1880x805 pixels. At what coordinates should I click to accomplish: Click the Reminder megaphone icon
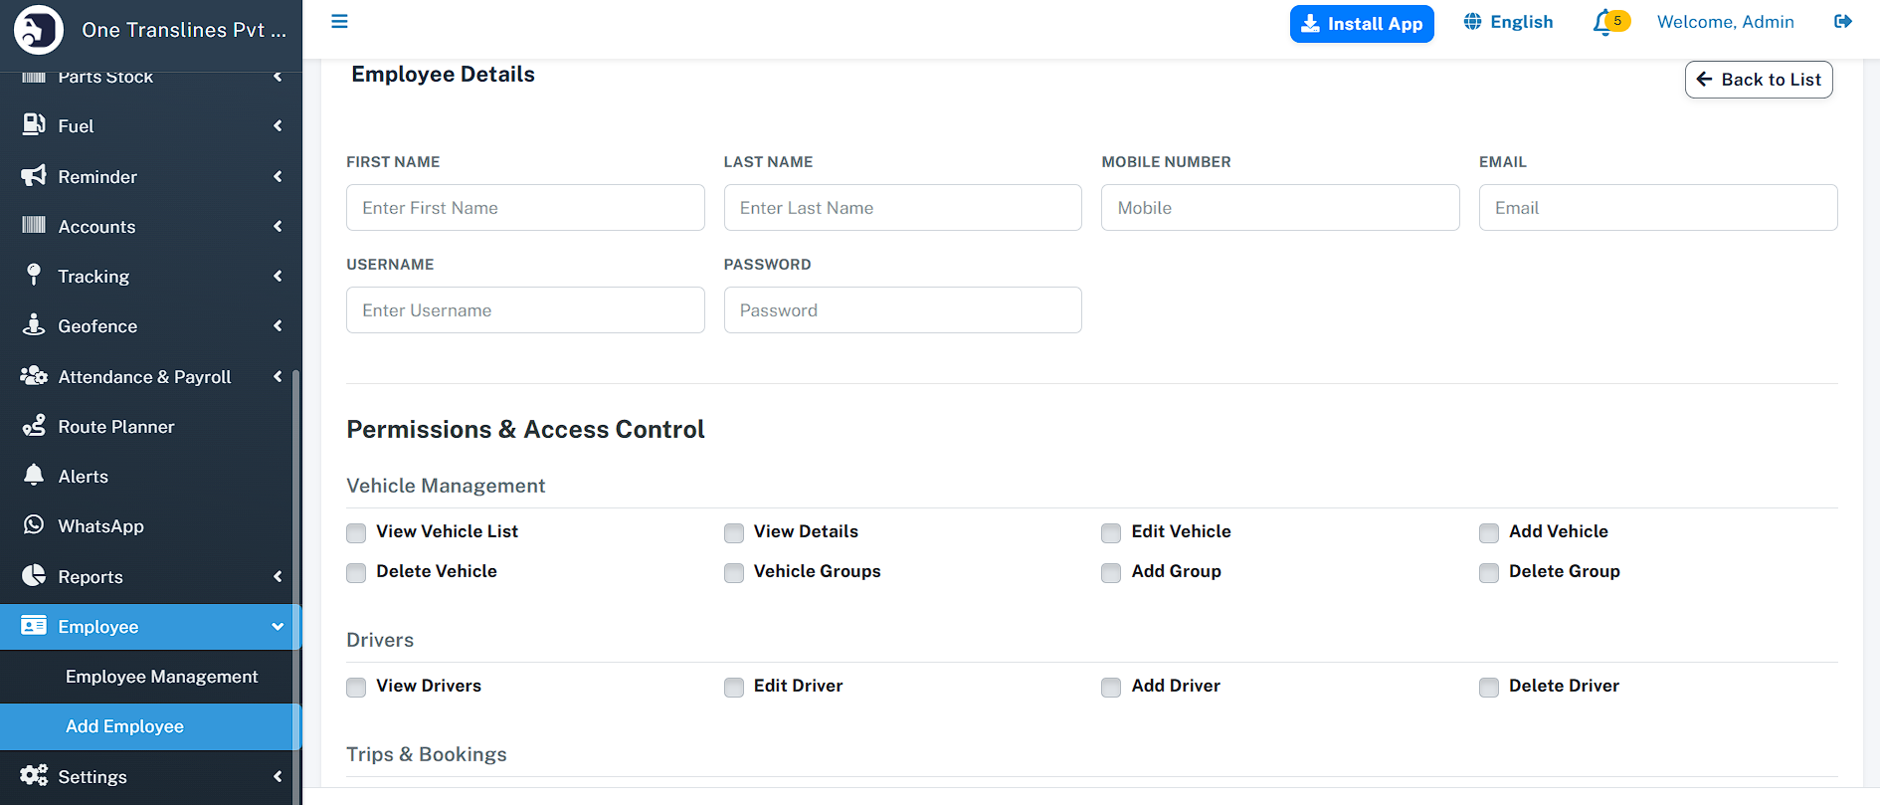tap(34, 176)
